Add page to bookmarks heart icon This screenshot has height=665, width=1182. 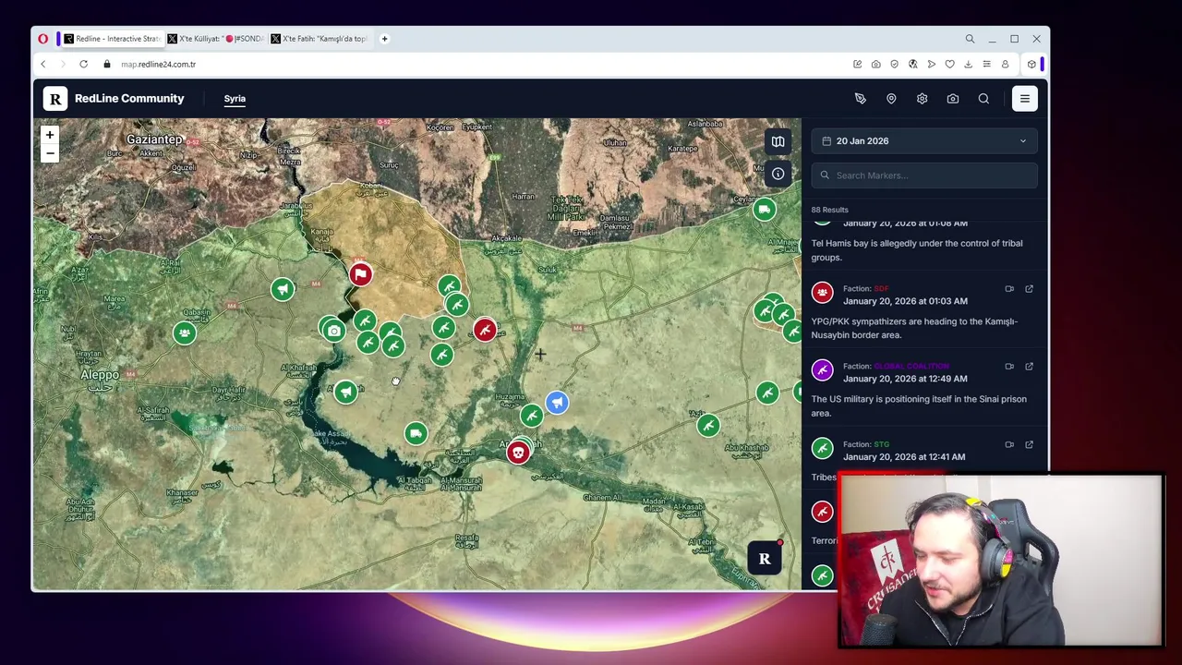pyautogui.click(x=949, y=64)
